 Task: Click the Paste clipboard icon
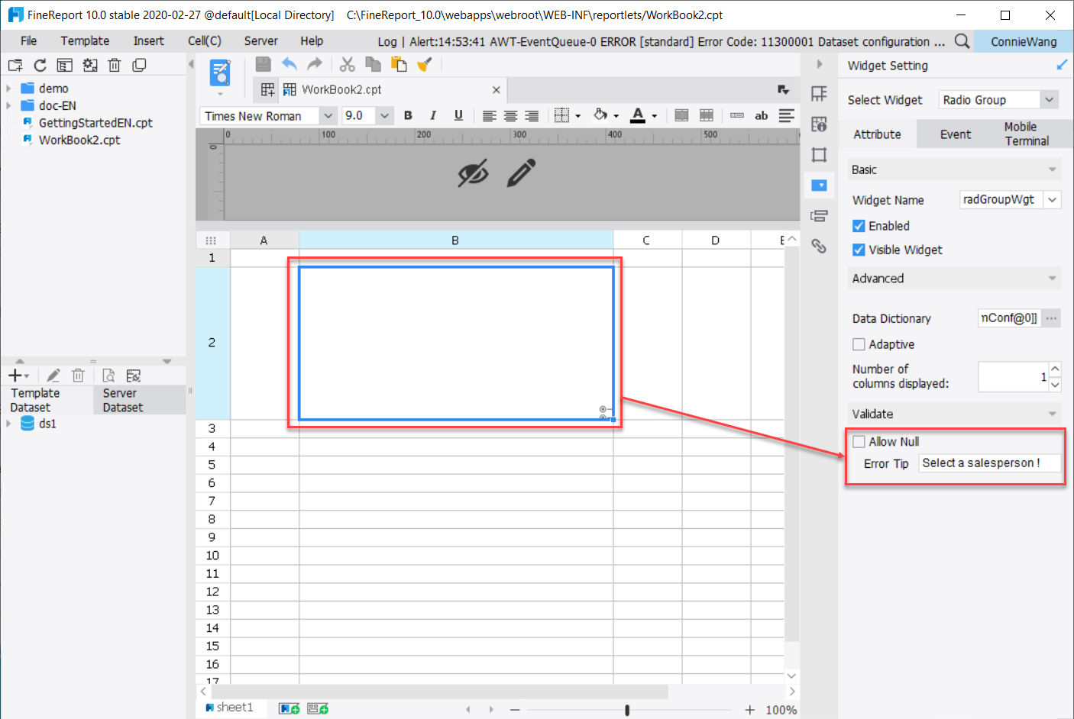tap(399, 64)
